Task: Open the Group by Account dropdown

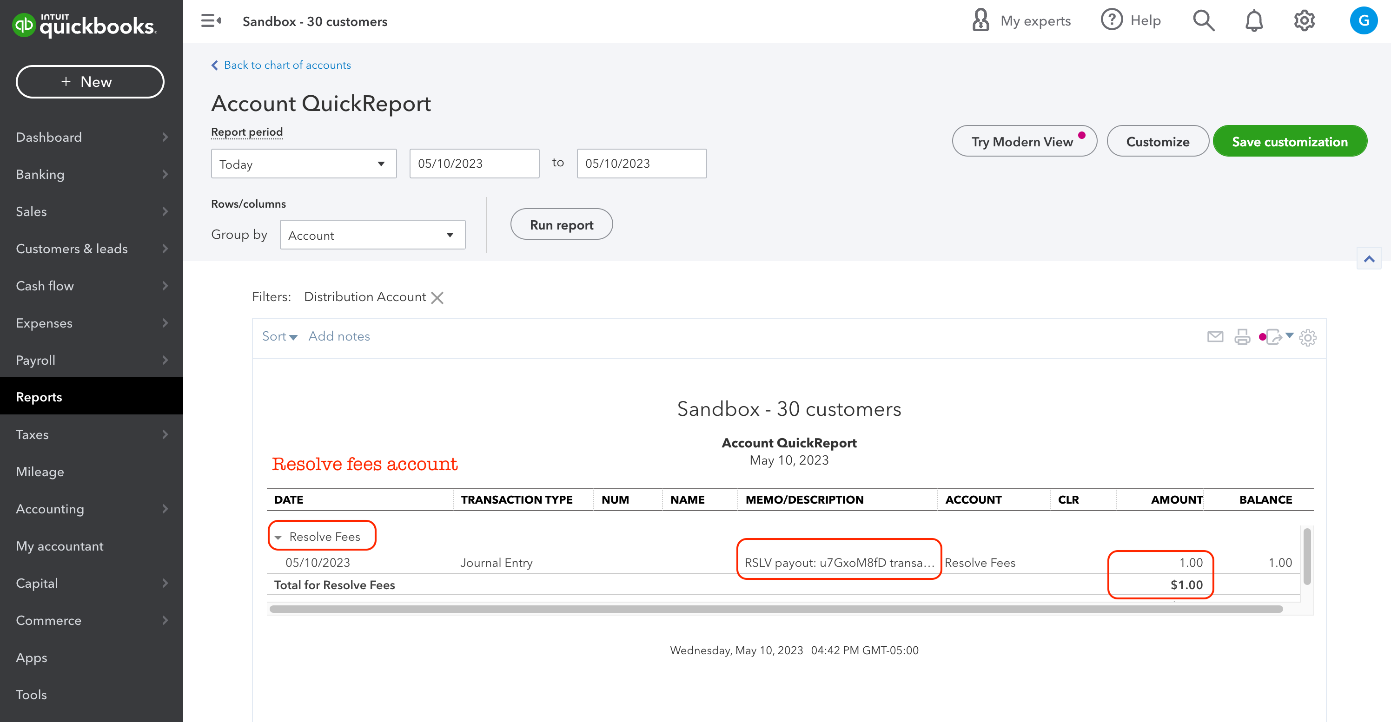Action: (x=372, y=235)
